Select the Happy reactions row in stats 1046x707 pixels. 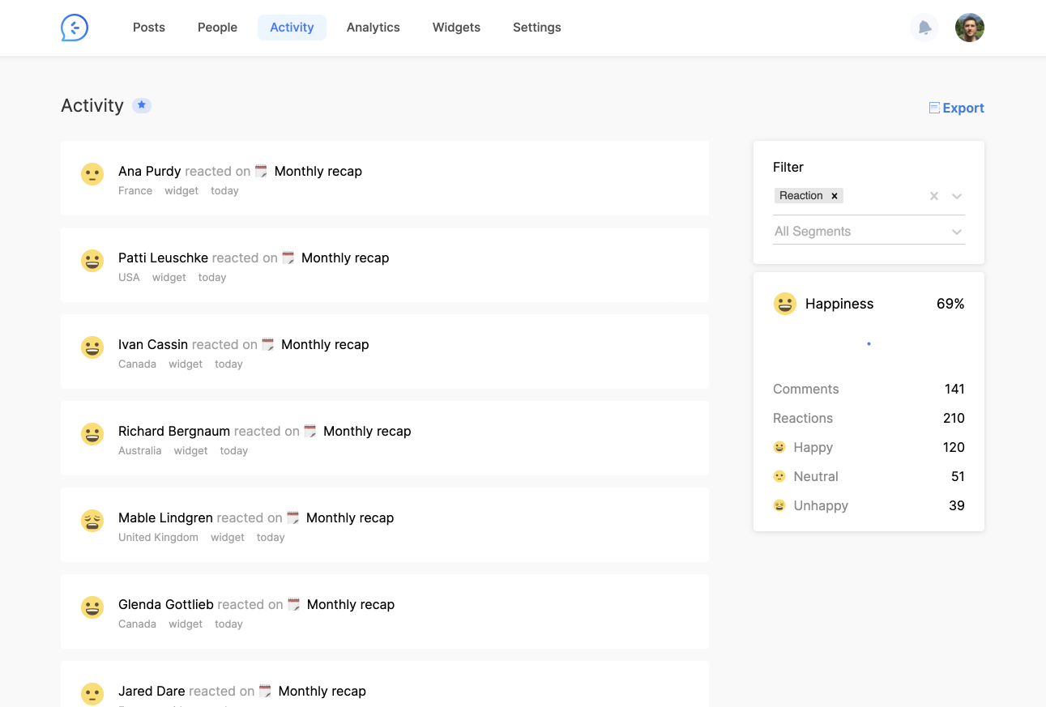869,447
